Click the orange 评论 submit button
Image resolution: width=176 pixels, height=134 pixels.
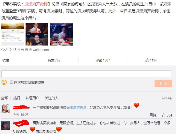[x=163, y=84]
